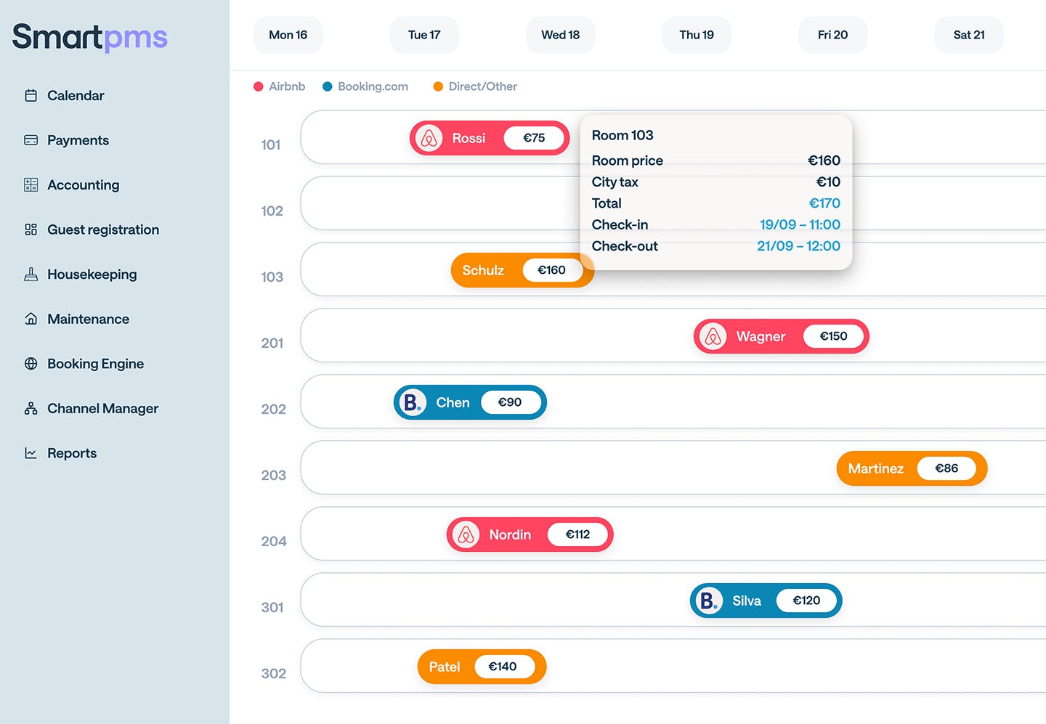Click the Payments card icon
Viewport: 1046px width, 724px height.
coord(31,140)
